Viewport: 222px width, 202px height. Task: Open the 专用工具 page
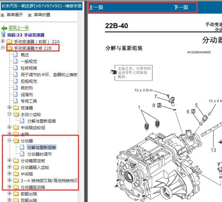click(x=29, y=101)
